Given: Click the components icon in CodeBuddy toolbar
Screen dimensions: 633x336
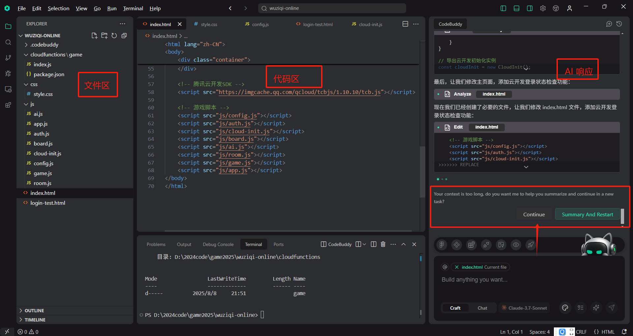Looking at the screenshot, I should 457,245.
